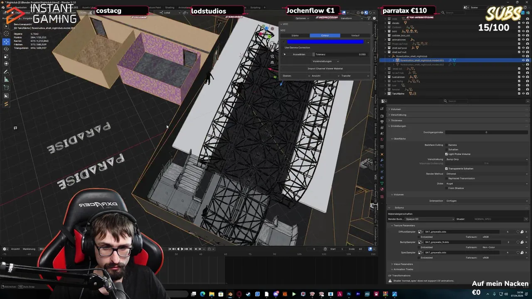Select the shell auf posi collection
The width and height of the screenshot is (532, 299).
(x=399, y=48)
